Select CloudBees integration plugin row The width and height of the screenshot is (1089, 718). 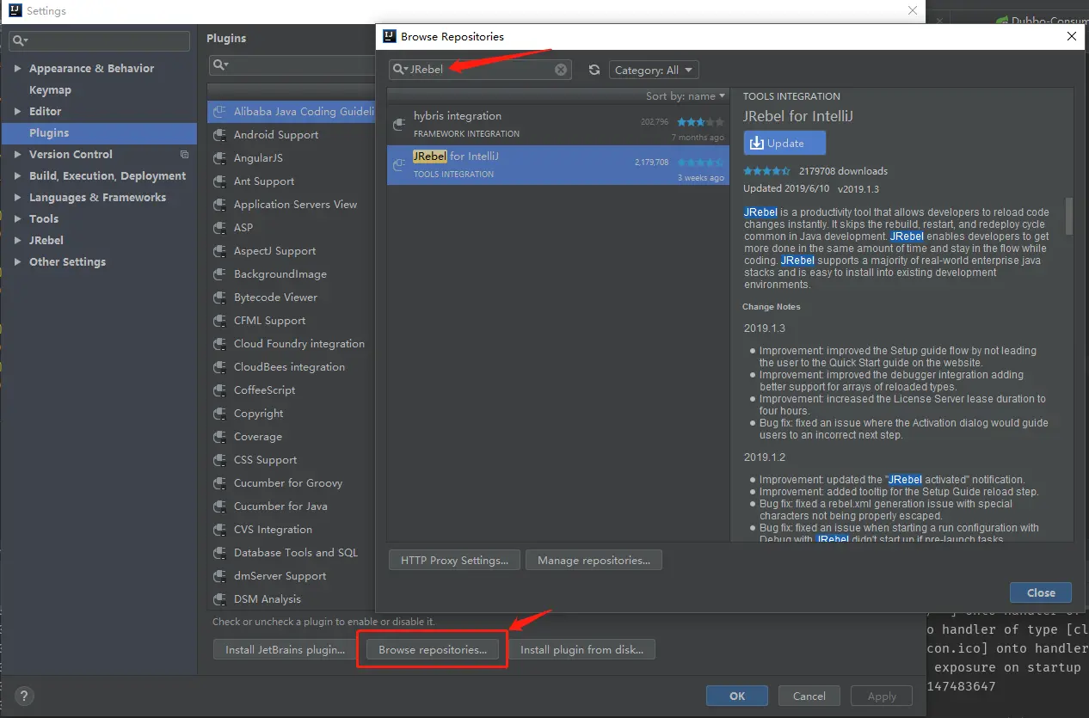click(291, 367)
